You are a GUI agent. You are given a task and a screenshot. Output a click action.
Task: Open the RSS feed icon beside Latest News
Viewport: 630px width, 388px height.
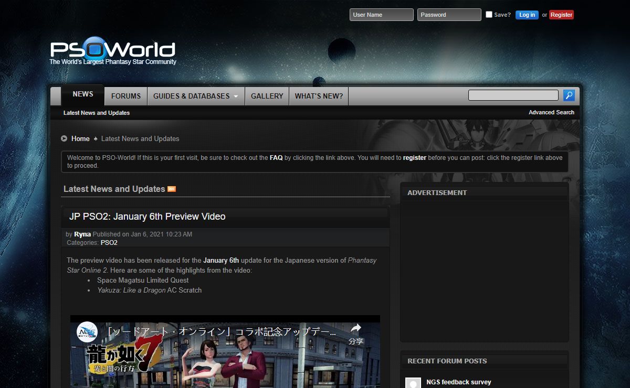click(172, 189)
